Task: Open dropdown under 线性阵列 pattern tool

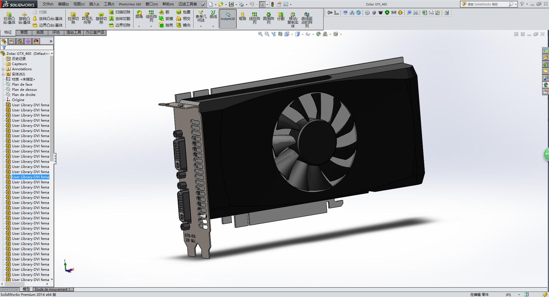Action: 151,26
